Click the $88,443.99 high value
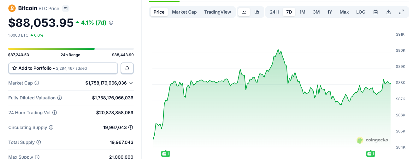This screenshot has width=419, height=159. [x=123, y=55]
